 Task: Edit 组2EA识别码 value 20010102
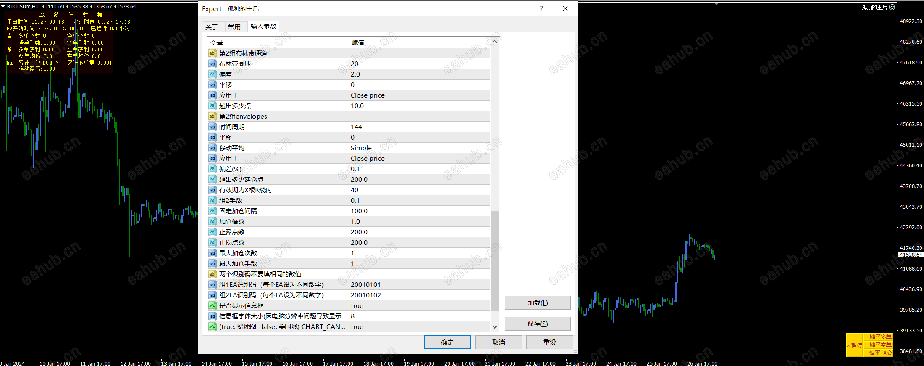coord(419,295)
